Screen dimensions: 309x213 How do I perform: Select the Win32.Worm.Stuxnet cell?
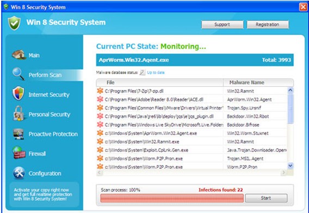tap(248, 133)
